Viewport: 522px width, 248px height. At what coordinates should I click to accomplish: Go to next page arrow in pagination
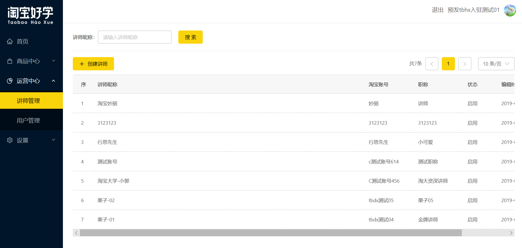[465, 64]
